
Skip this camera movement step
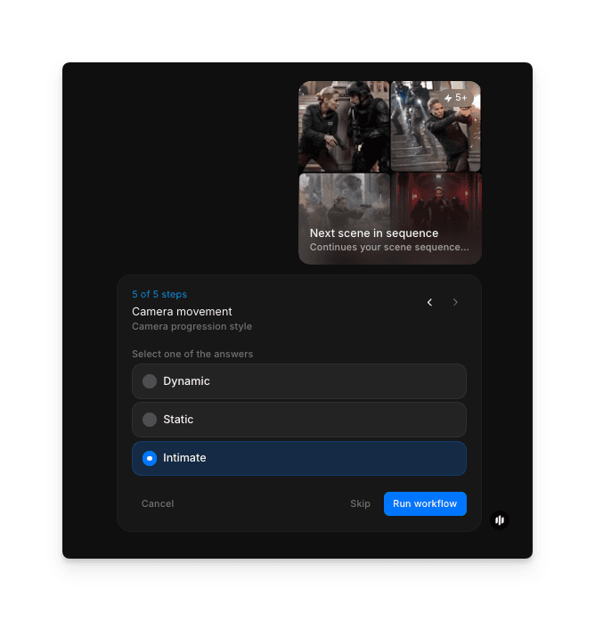pos(360,503)
